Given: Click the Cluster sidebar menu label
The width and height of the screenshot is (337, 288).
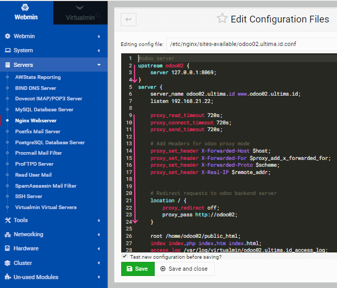Looking at the screenshot, I should click(23, 263).
